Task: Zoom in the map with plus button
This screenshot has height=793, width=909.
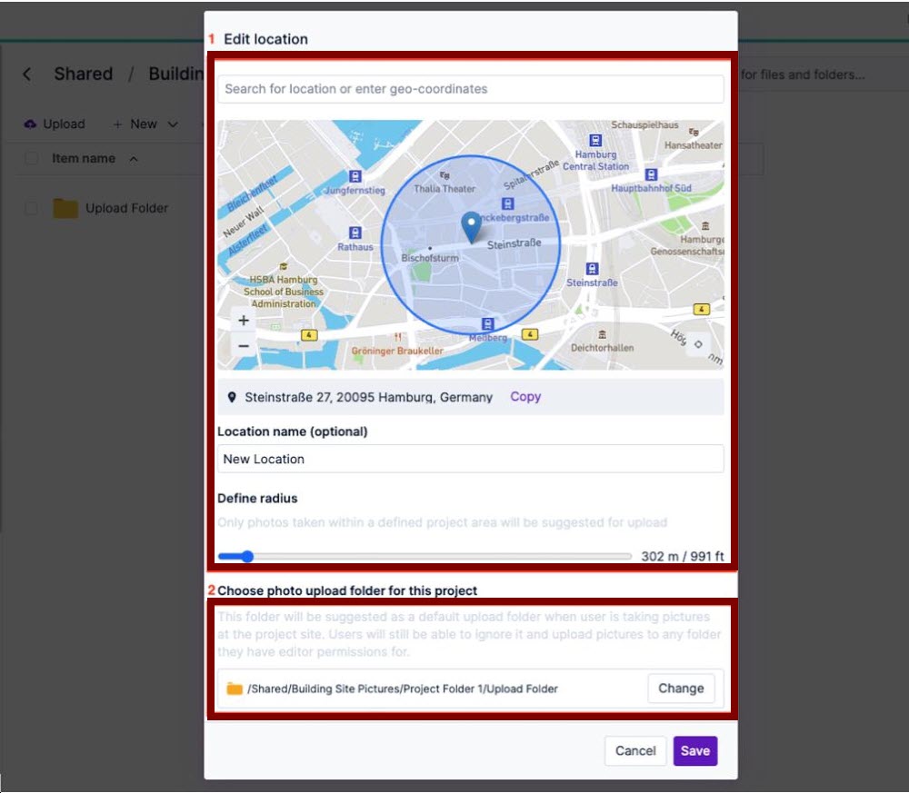Action: tap(243, 321)
